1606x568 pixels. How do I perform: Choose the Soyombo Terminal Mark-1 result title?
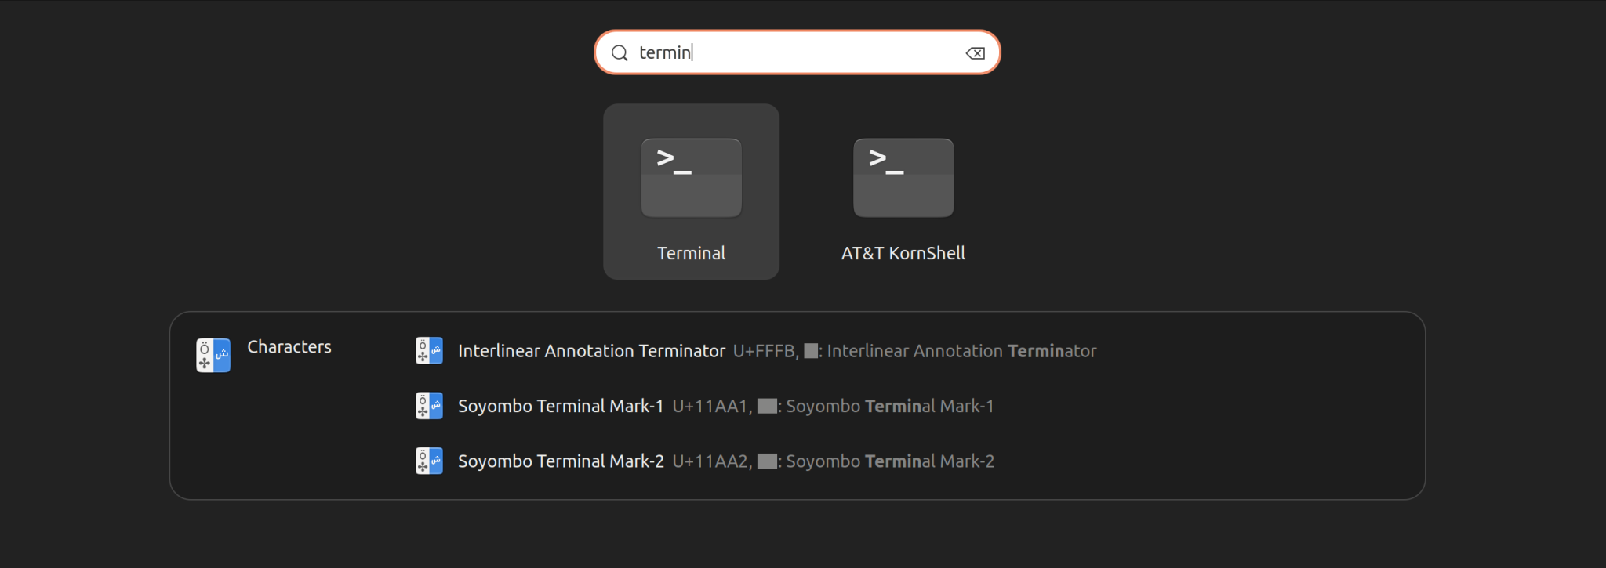pos(561,406)
